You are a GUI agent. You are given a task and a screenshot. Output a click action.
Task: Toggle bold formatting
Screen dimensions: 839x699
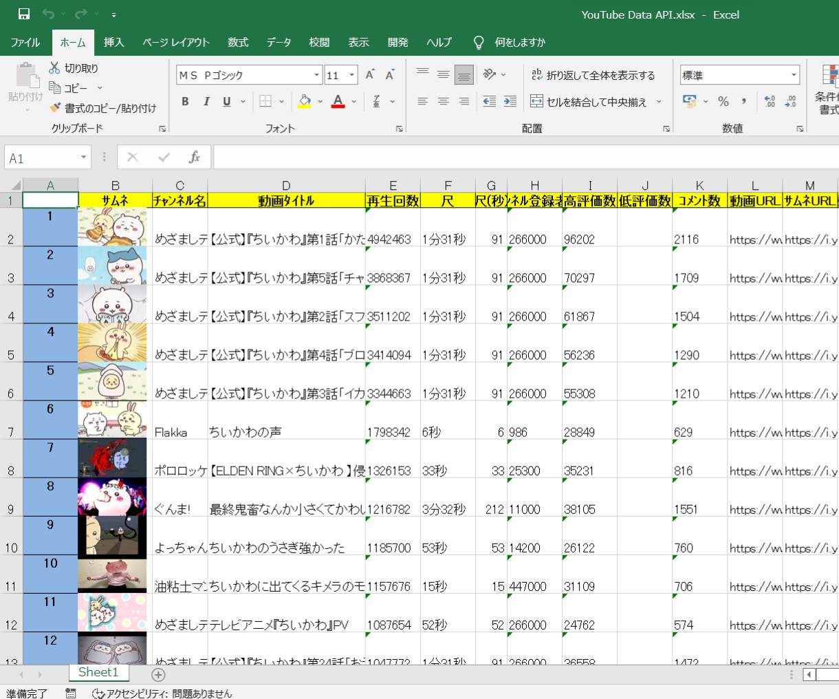[185, 101]
